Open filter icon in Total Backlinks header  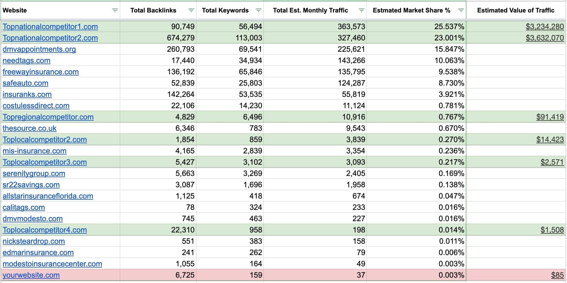pyautogui.click(x=191, y=10)
